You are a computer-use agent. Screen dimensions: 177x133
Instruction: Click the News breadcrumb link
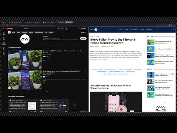(97, 36)
